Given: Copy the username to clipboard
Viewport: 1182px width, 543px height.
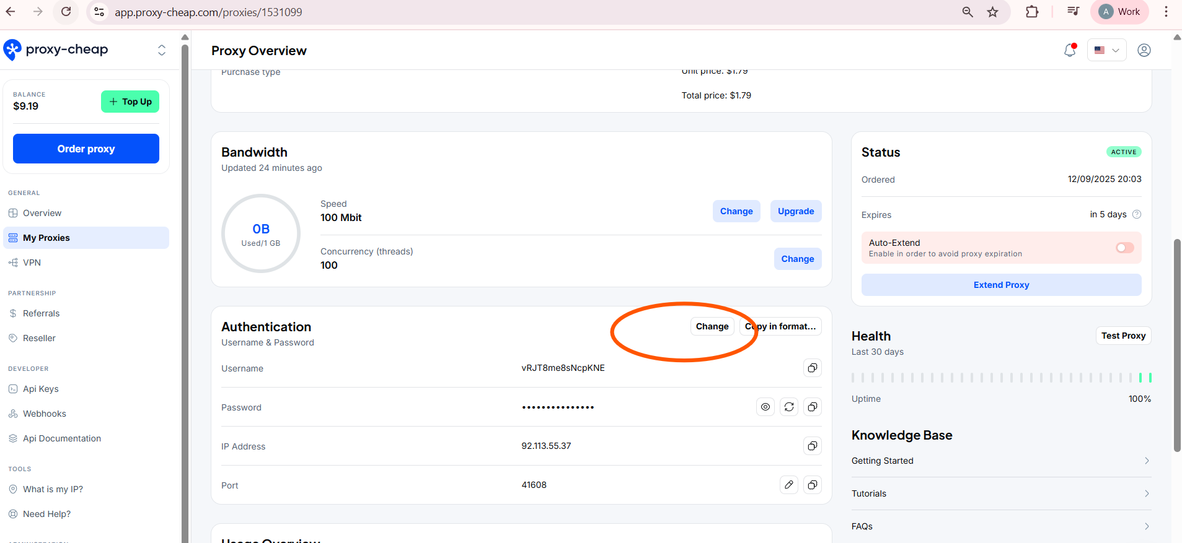Looking at the screenshot, I should point(812,368).
